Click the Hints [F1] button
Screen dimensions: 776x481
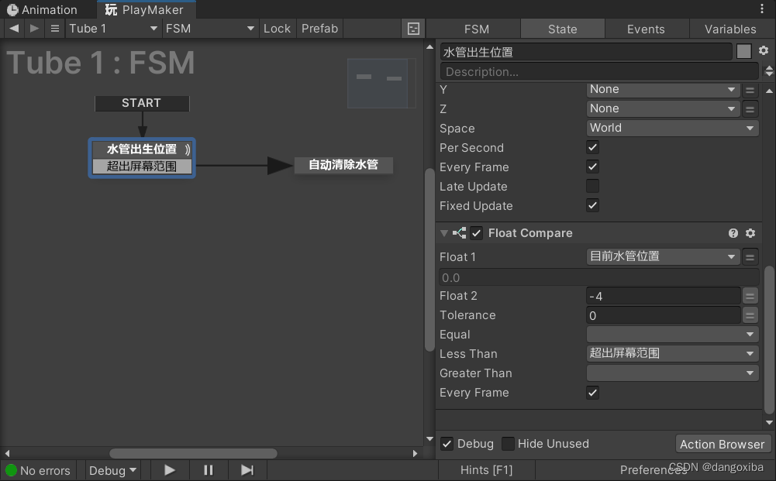(x=486, y=469)
